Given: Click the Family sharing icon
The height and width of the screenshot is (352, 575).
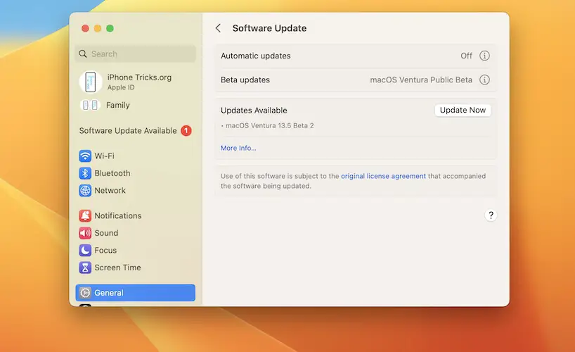Looking at the screenshot, I should [x=90, y=106].
